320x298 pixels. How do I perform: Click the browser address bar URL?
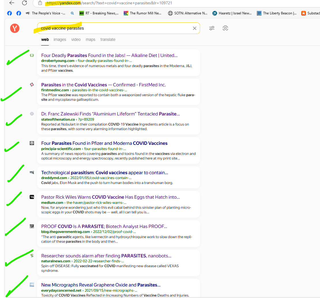(x=109, y=3)
